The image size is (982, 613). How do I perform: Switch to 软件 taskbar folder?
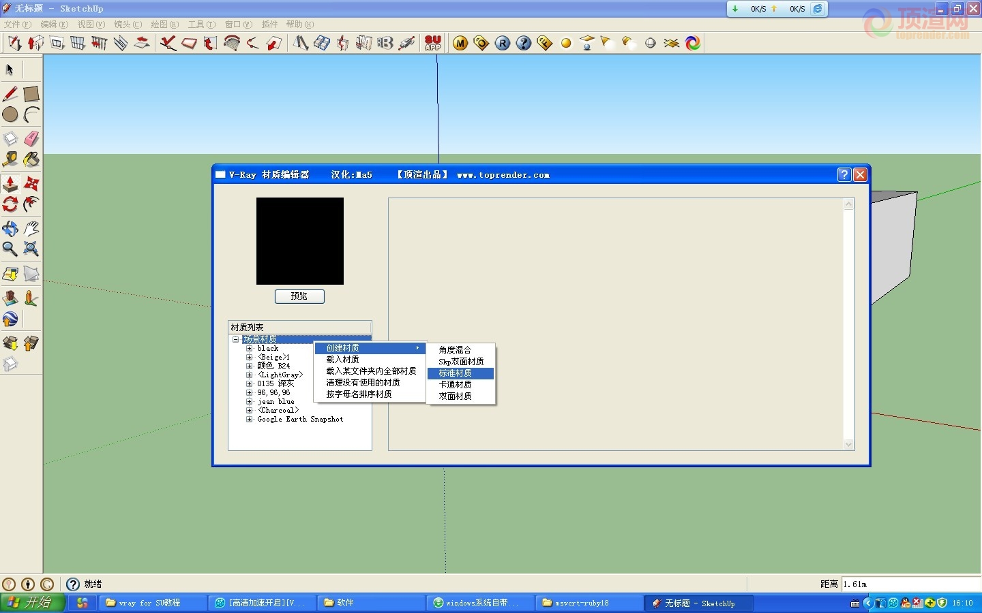click(372, 603)
